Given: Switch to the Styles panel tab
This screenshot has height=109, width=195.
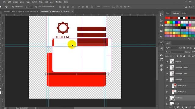Looking at the screenshot, I should (x=184, y=13).
